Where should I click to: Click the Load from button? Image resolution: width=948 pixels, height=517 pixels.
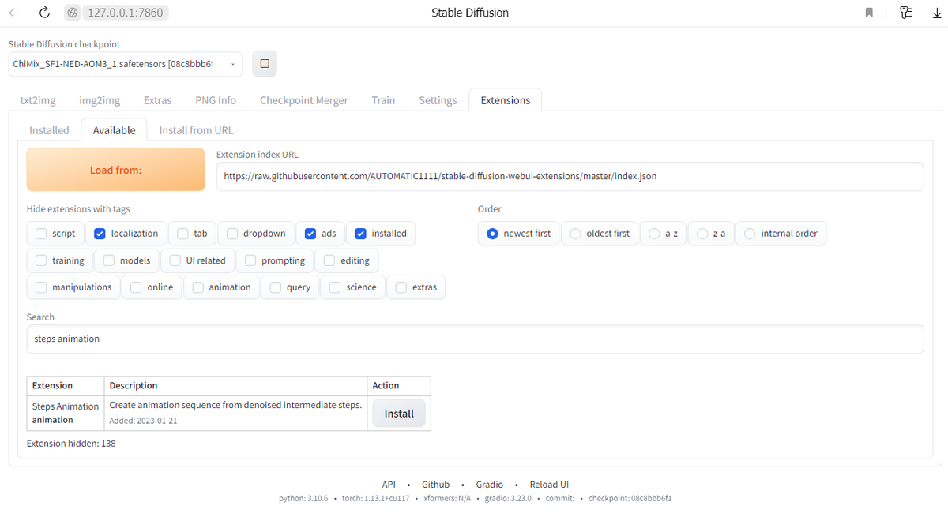point(115,169)
